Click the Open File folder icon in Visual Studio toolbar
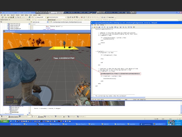The height and width of the screenshot is (137, 182). pyautogui.click(x=9, y=17)
